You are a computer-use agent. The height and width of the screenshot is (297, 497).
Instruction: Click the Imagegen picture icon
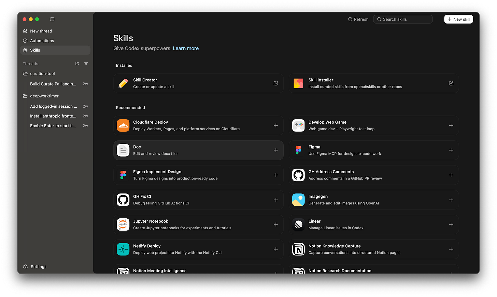298,200
